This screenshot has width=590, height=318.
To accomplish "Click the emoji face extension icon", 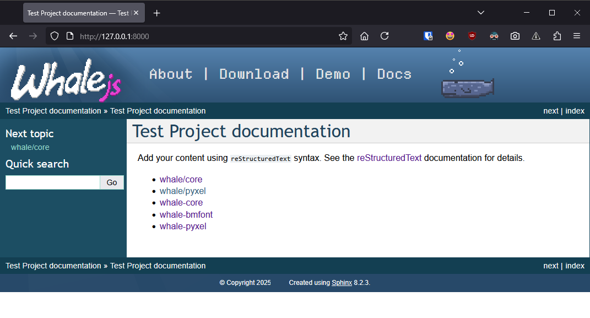I will point(450,36).
